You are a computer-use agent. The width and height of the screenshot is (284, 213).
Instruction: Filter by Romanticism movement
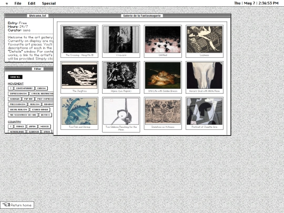coord(48,104)
